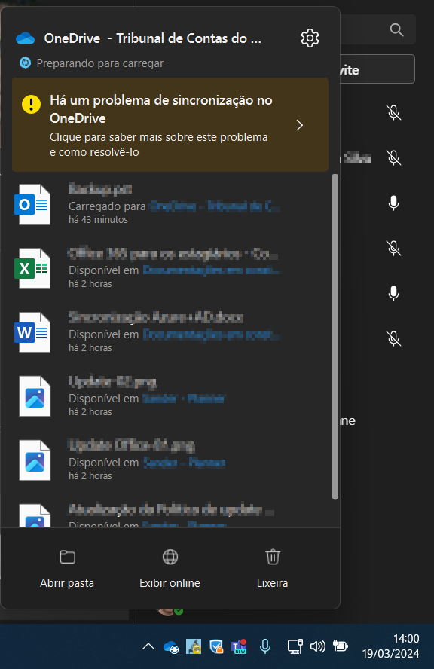
Task: Open the Outlook .pst file icon
Action: coord(32,204)
